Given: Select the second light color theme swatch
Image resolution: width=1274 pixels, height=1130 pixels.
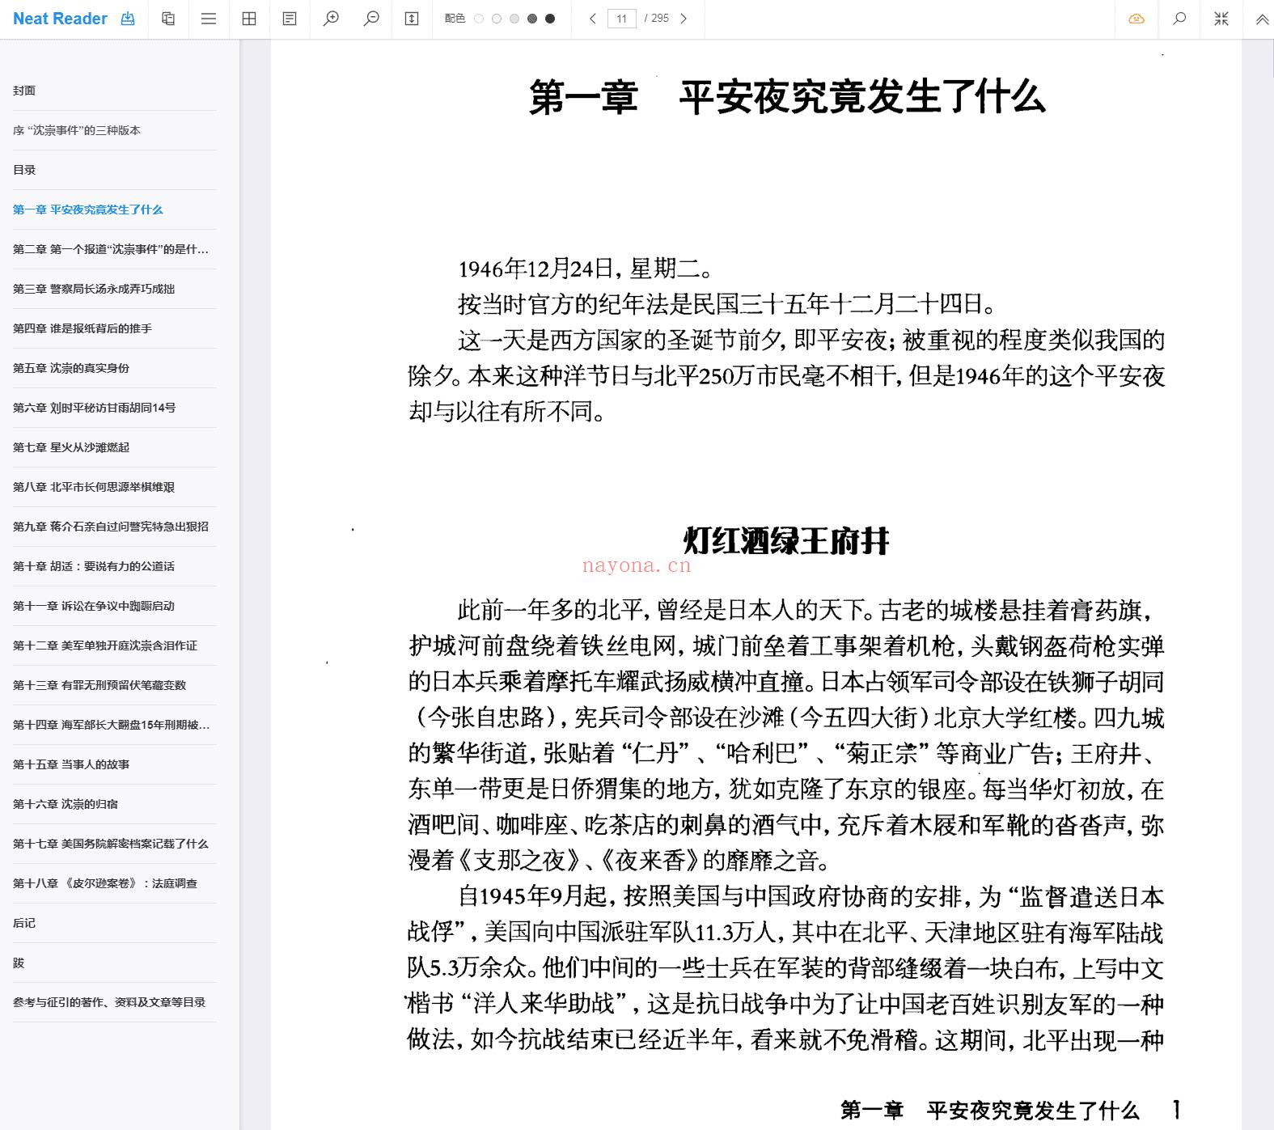Looking at the screenshot, I should (497, 19).
